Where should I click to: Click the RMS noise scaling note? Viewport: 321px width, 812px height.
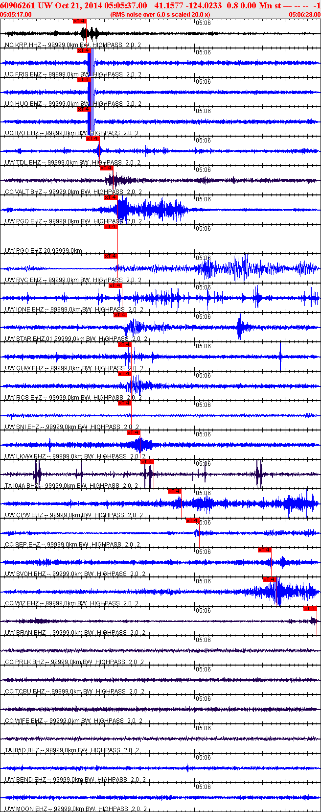point(160,14)
